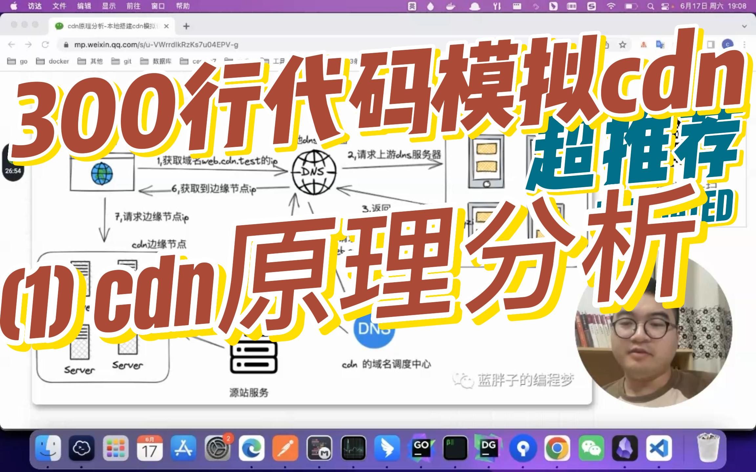Open the git bookmarks folder
The image size is (756, 472).
pyautogui.click(x=121, y=61)
